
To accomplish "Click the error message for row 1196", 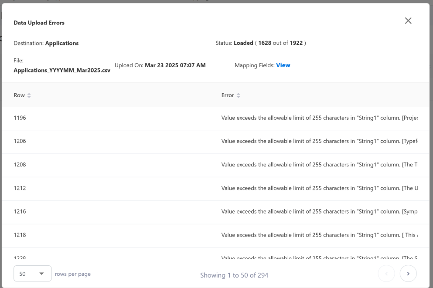I will tap(319, 118).
